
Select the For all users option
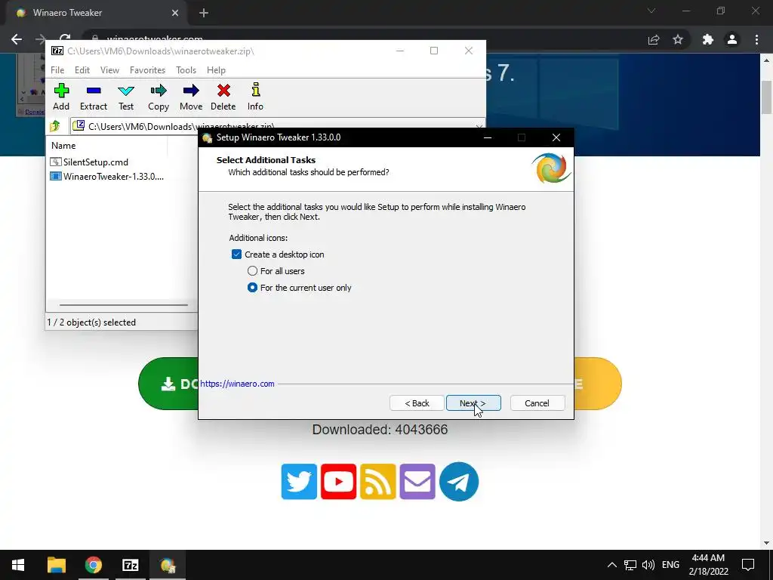tap(252, 271)
